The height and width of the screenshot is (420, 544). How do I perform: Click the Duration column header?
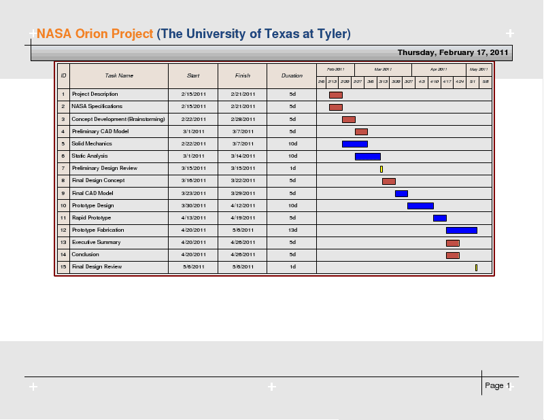292,75
